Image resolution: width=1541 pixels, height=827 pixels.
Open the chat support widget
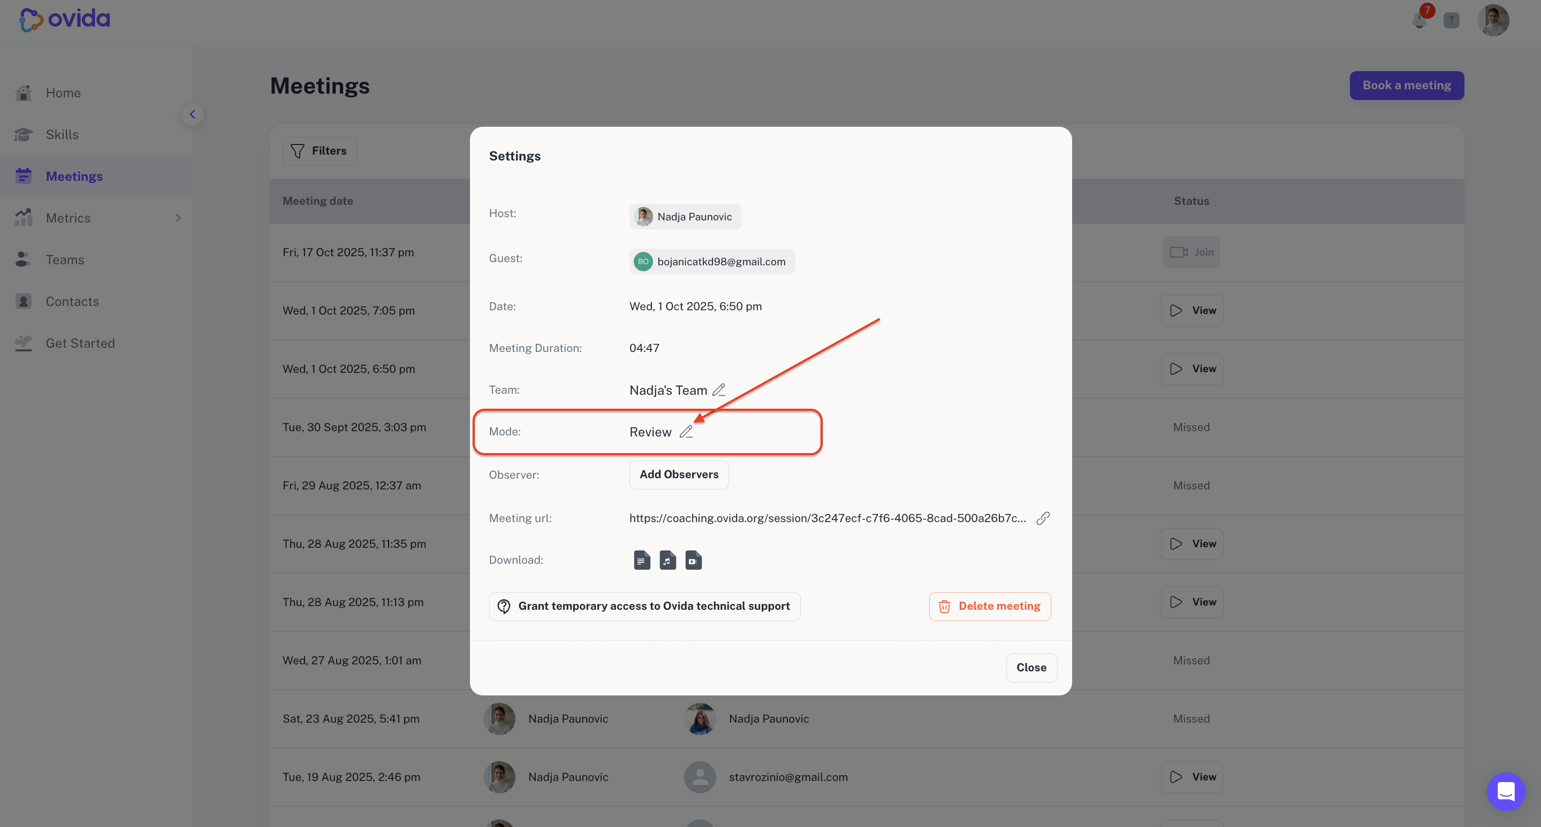(x=1505, y=792)
